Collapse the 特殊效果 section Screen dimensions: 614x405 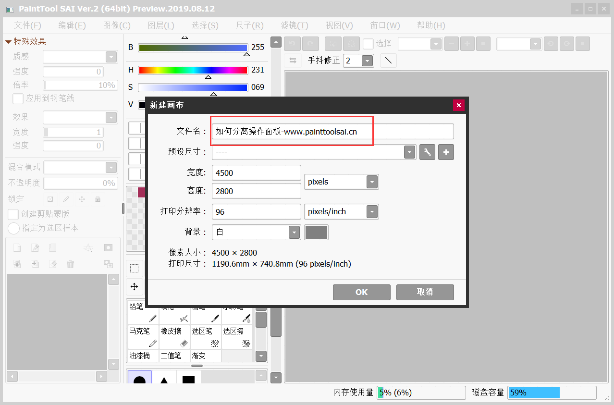[x=8, y=42]
